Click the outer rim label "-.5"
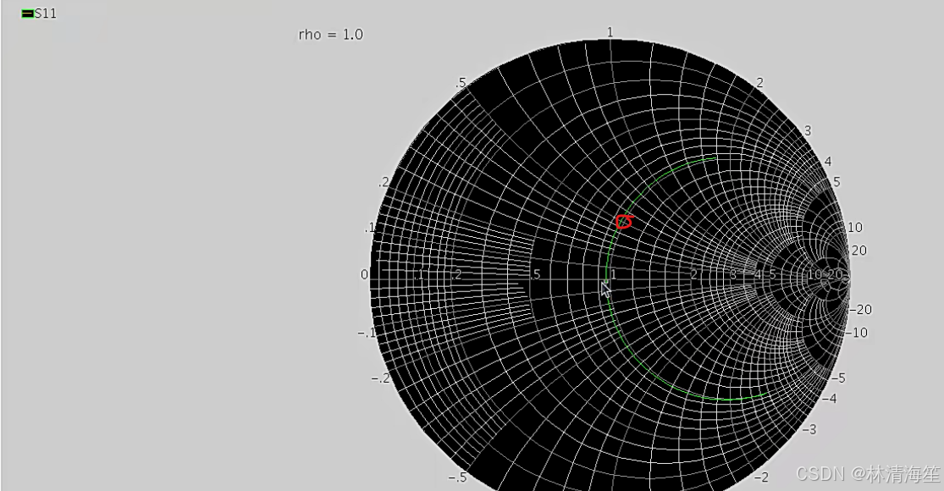 pyautogui.click(x=457, y=477)
